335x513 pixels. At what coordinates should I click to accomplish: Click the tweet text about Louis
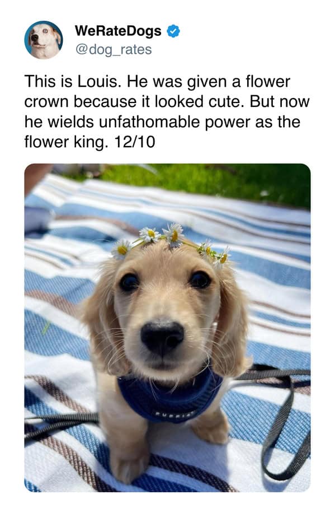click(167, 111)
